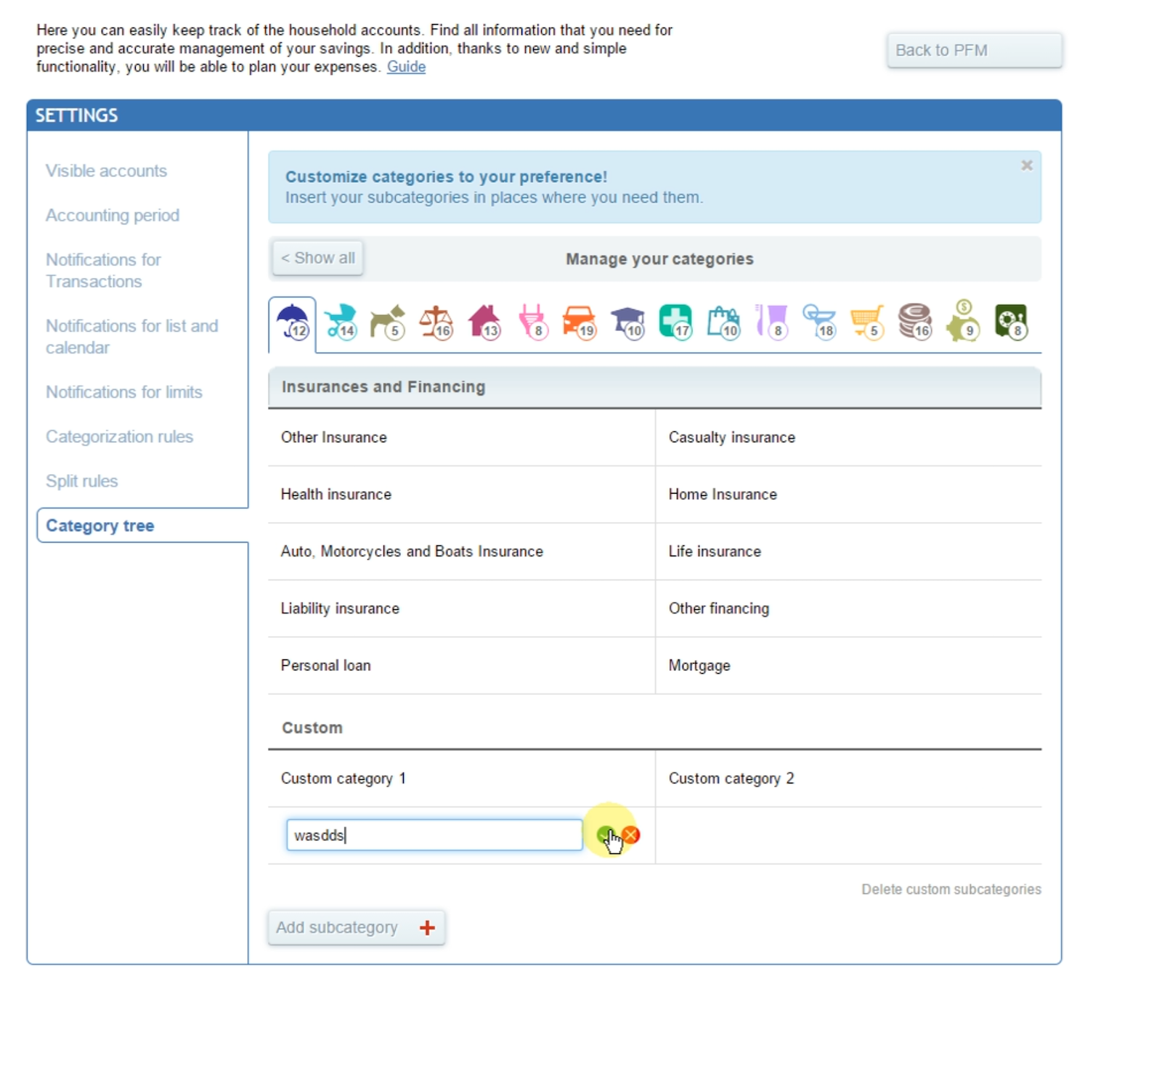Confirm new subcategory with green check icon
Viewport: 1162px width, 1066px height.
(x=605, y=835)
